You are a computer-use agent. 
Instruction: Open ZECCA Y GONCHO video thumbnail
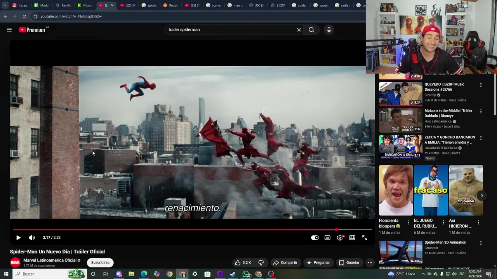click(400, 146)
